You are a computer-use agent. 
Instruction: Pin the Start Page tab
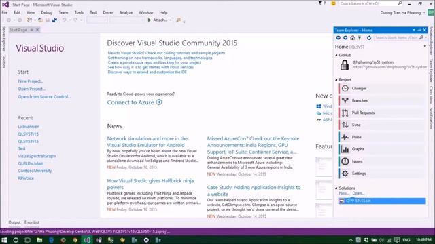point(32,30)
